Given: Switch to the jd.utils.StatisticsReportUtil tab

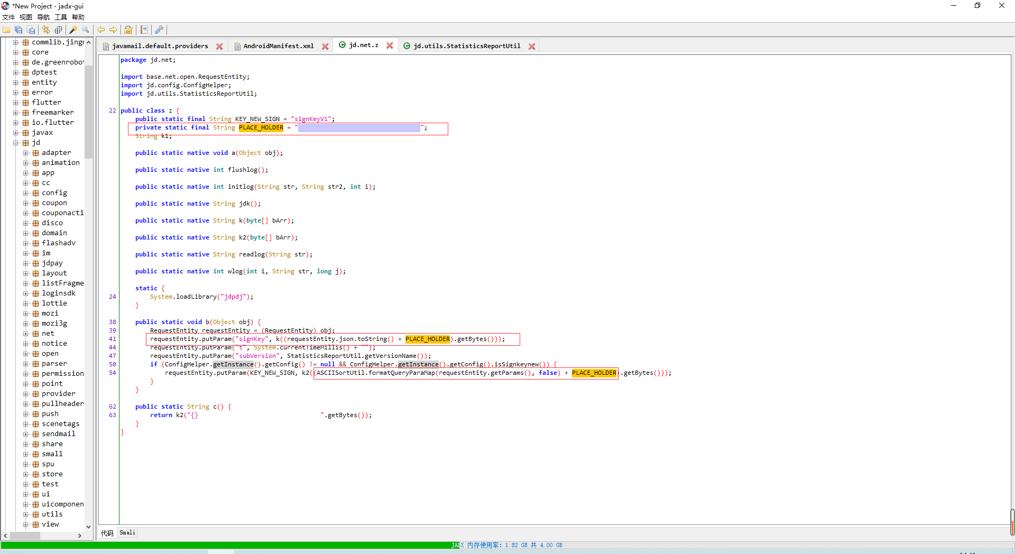Looking at the screenshot, I should 466,46.
